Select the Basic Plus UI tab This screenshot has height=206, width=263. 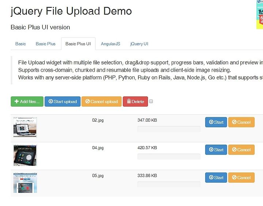78,44
